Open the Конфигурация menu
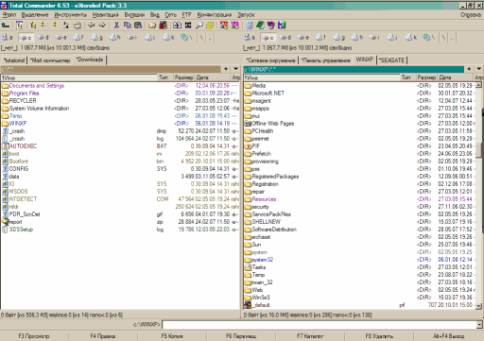 (x=215, y=15)
